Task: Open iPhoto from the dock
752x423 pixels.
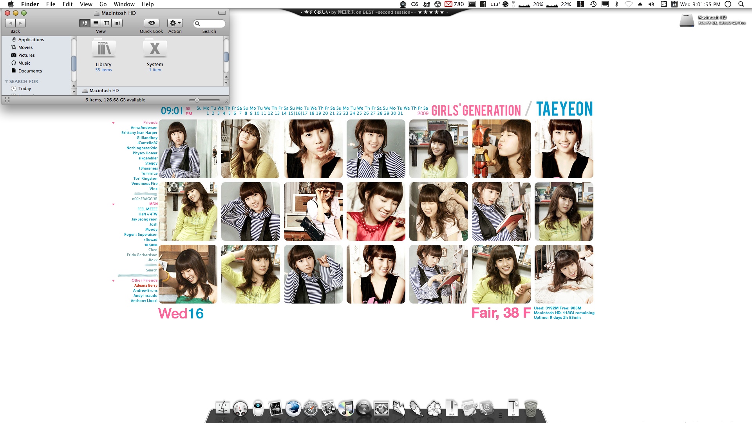Action: 329,409
